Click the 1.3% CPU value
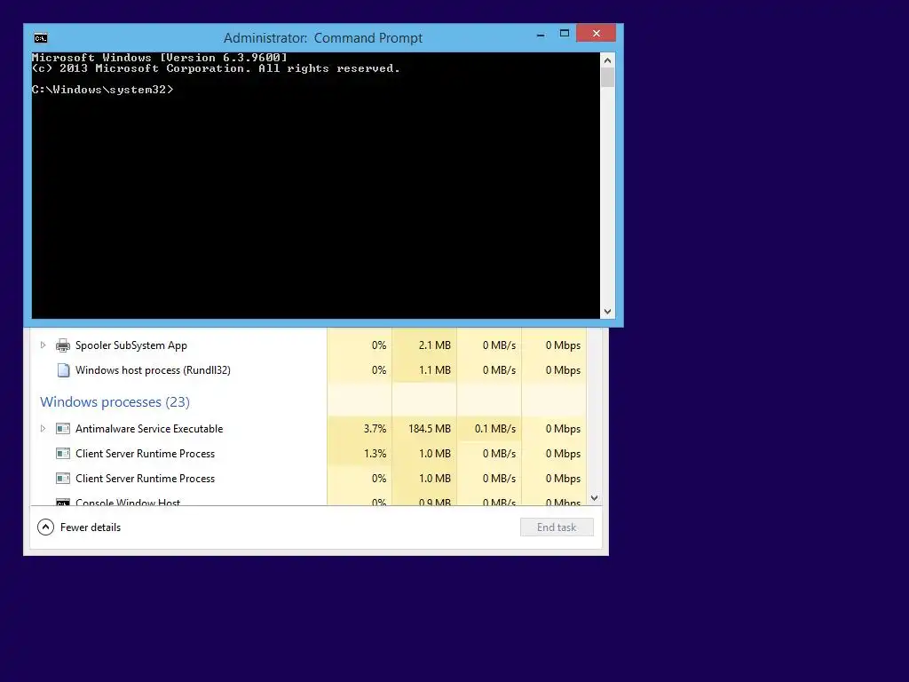Screen dimensions: 909x682 tap(375, 454)
